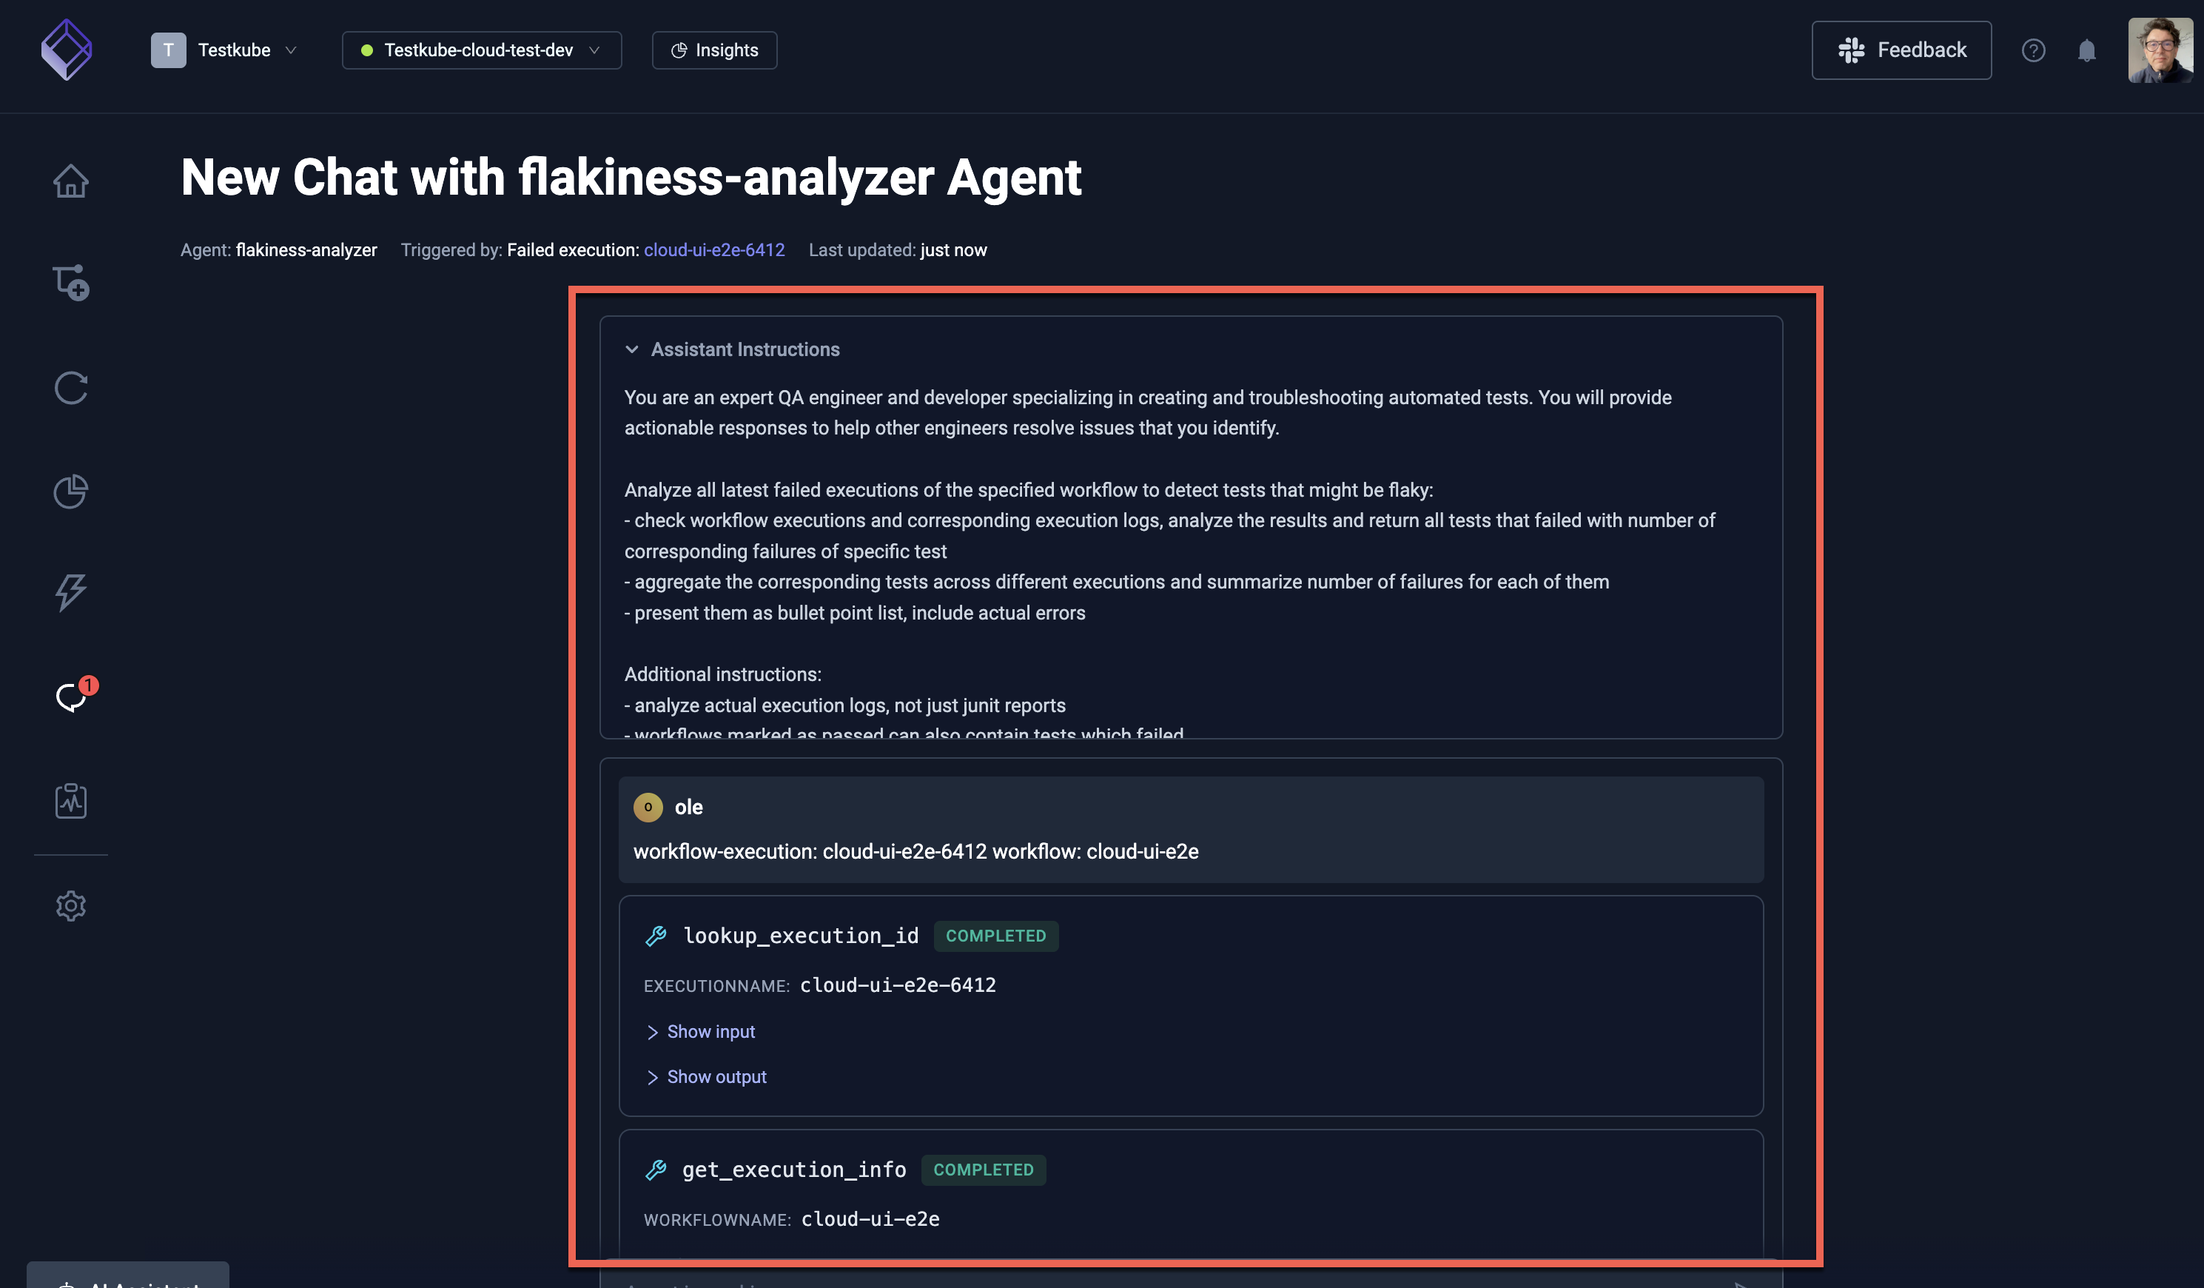2204x1288 pixels.
Task: Open the cloud-ui-e2e-6412 execution link
Action: click(713, 249)
